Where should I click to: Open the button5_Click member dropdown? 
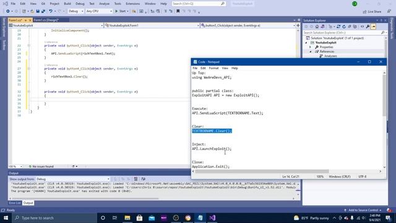248,25
